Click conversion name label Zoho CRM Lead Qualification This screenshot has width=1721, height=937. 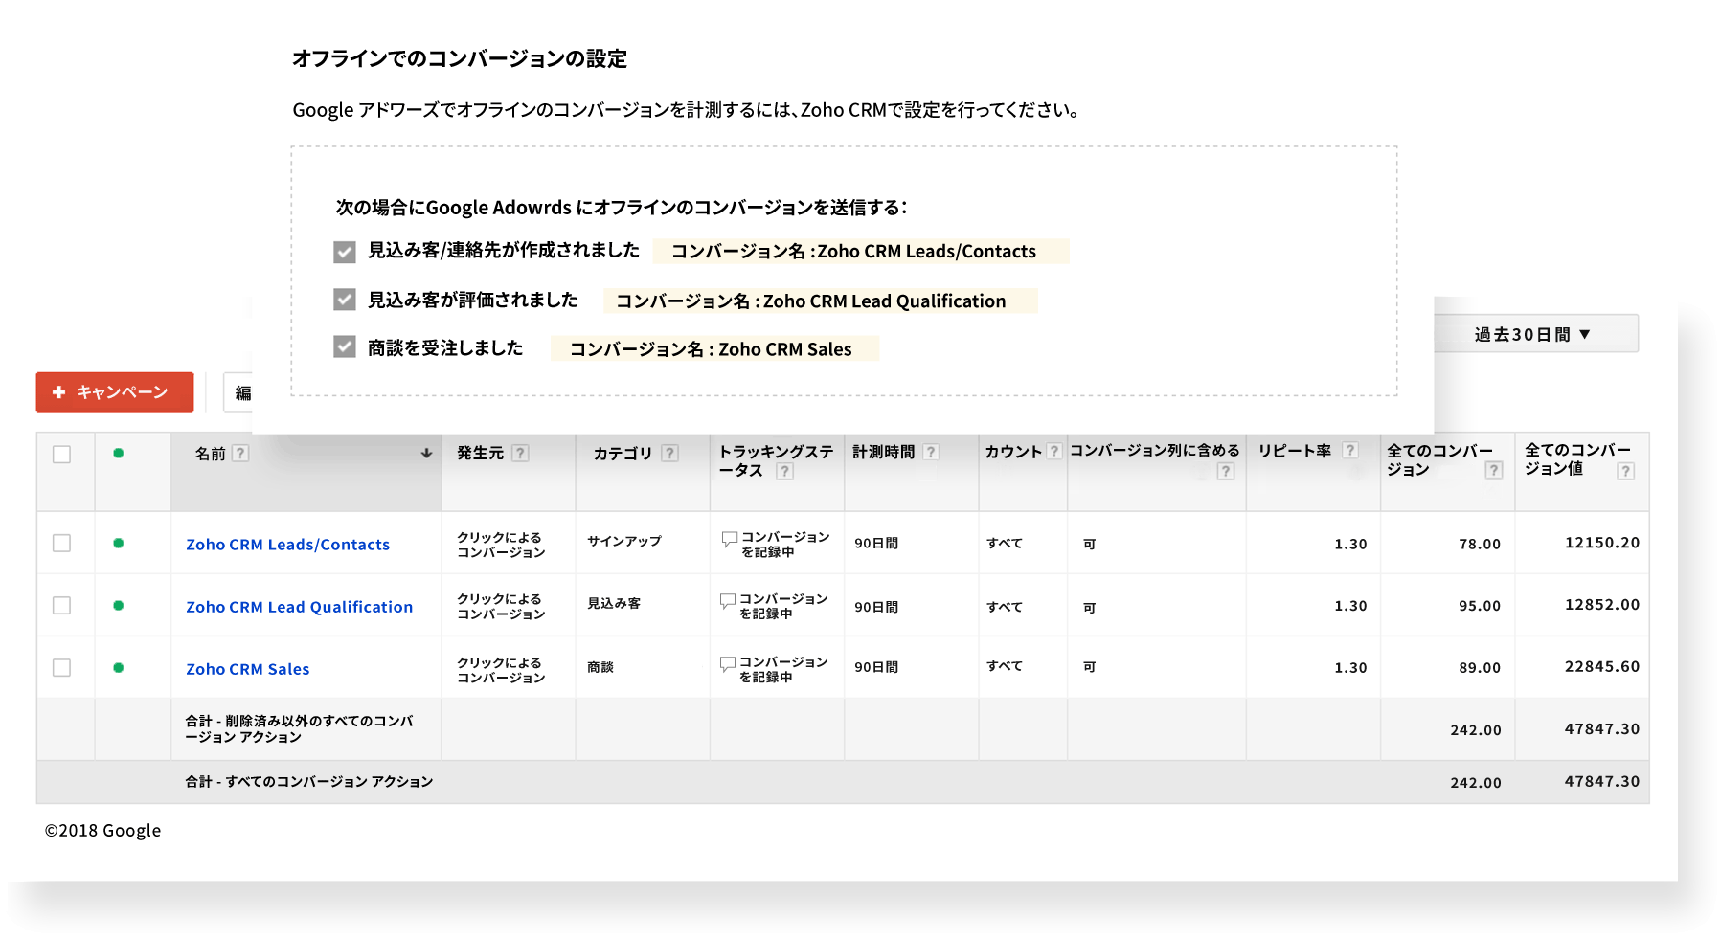[820, 301]
